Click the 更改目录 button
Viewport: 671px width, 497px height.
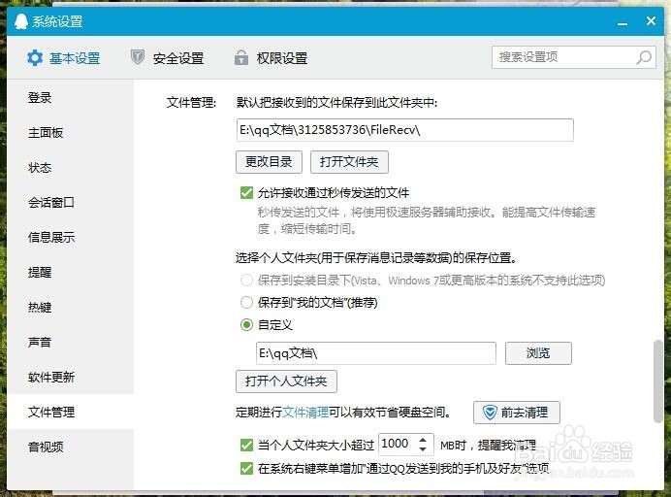point(269,162)
